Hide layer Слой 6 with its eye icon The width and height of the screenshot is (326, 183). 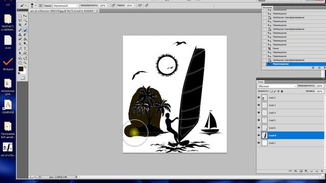[259, 128]
